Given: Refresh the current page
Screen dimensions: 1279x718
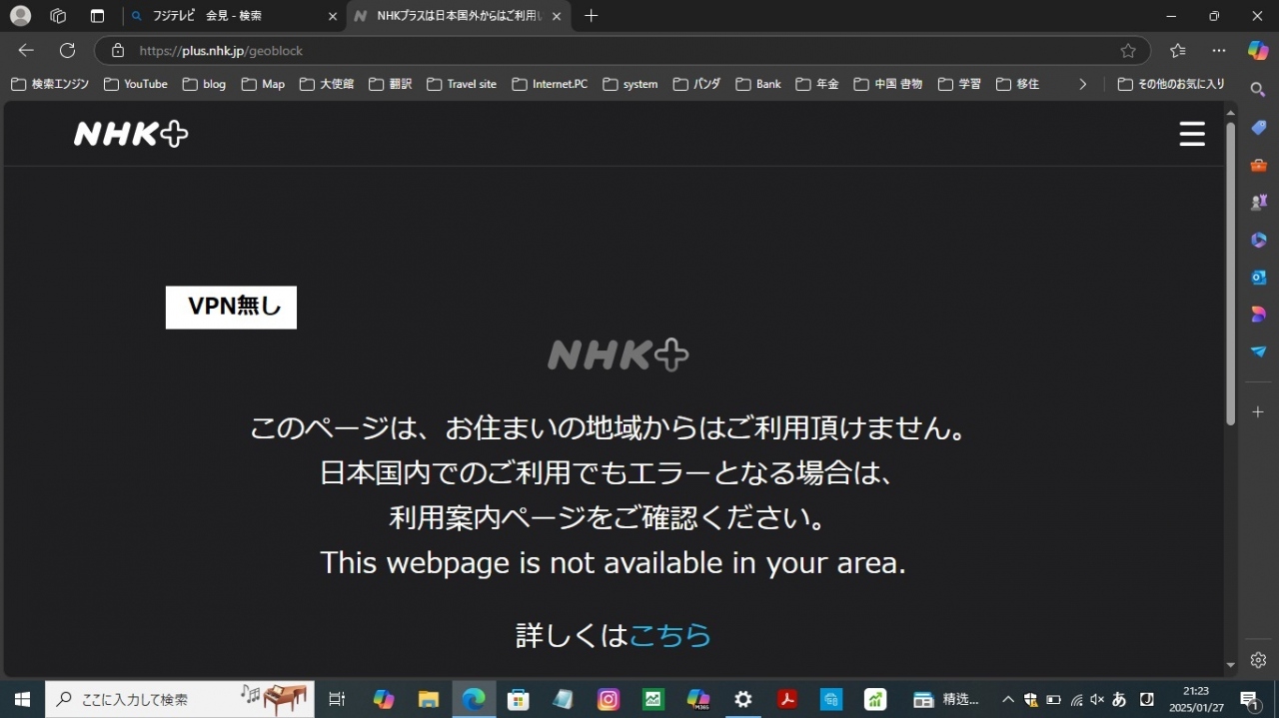Looking at the screenshot, I should (x=67, y=51).
